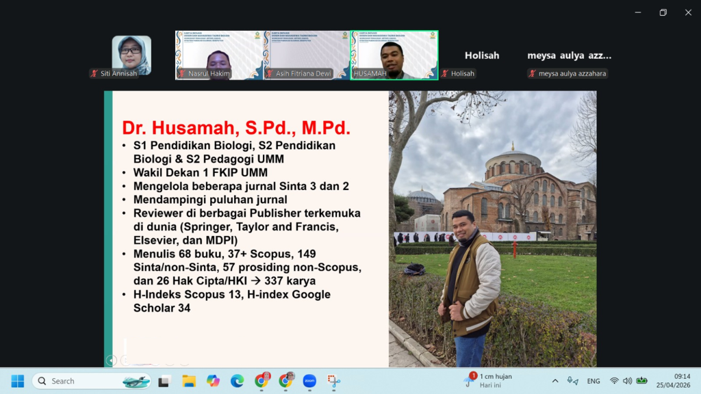Select the HUSAMAH video tile

point(394,55)
